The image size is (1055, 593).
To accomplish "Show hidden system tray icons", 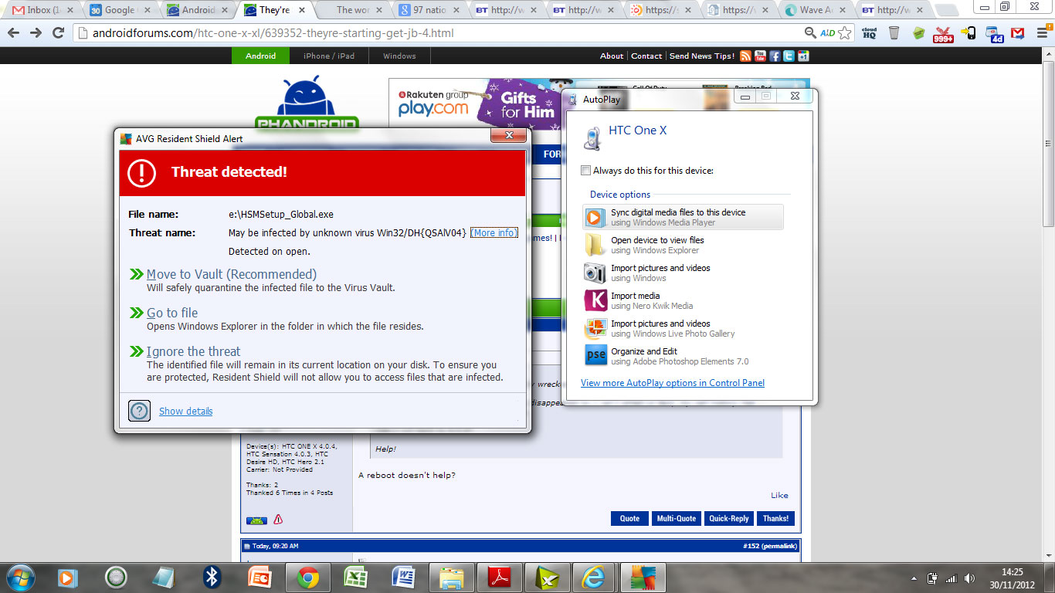I will (x=914, y=578).
